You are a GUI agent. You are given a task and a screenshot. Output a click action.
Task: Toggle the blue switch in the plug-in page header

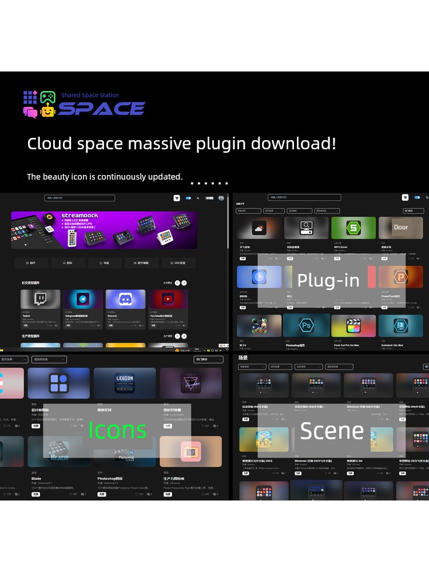[417, 197]
